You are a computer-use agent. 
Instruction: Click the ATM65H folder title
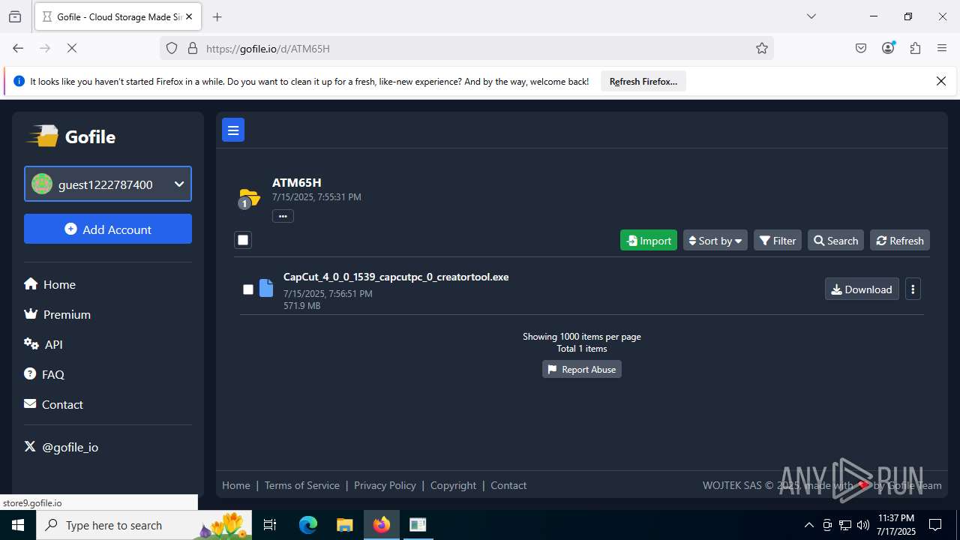point(297,182)
